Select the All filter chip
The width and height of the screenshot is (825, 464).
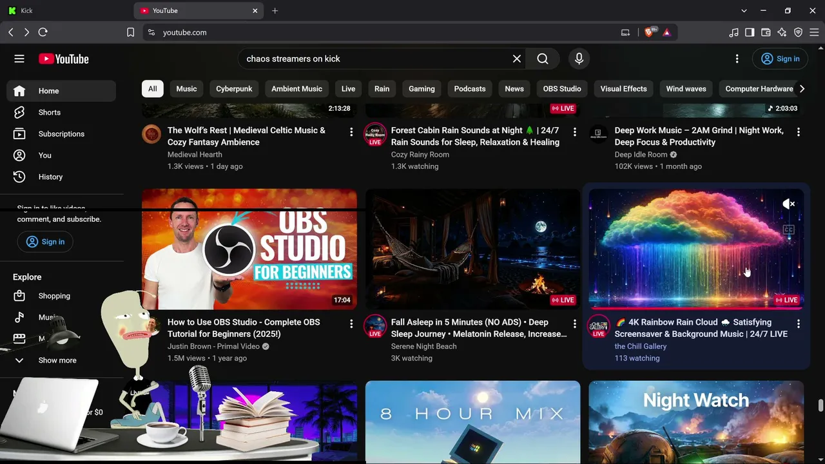point(153,89)
